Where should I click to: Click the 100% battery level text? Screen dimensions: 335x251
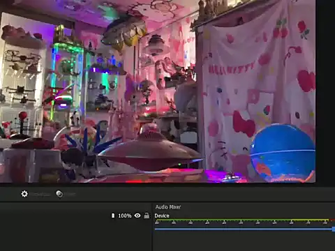(x=125, y=215)
